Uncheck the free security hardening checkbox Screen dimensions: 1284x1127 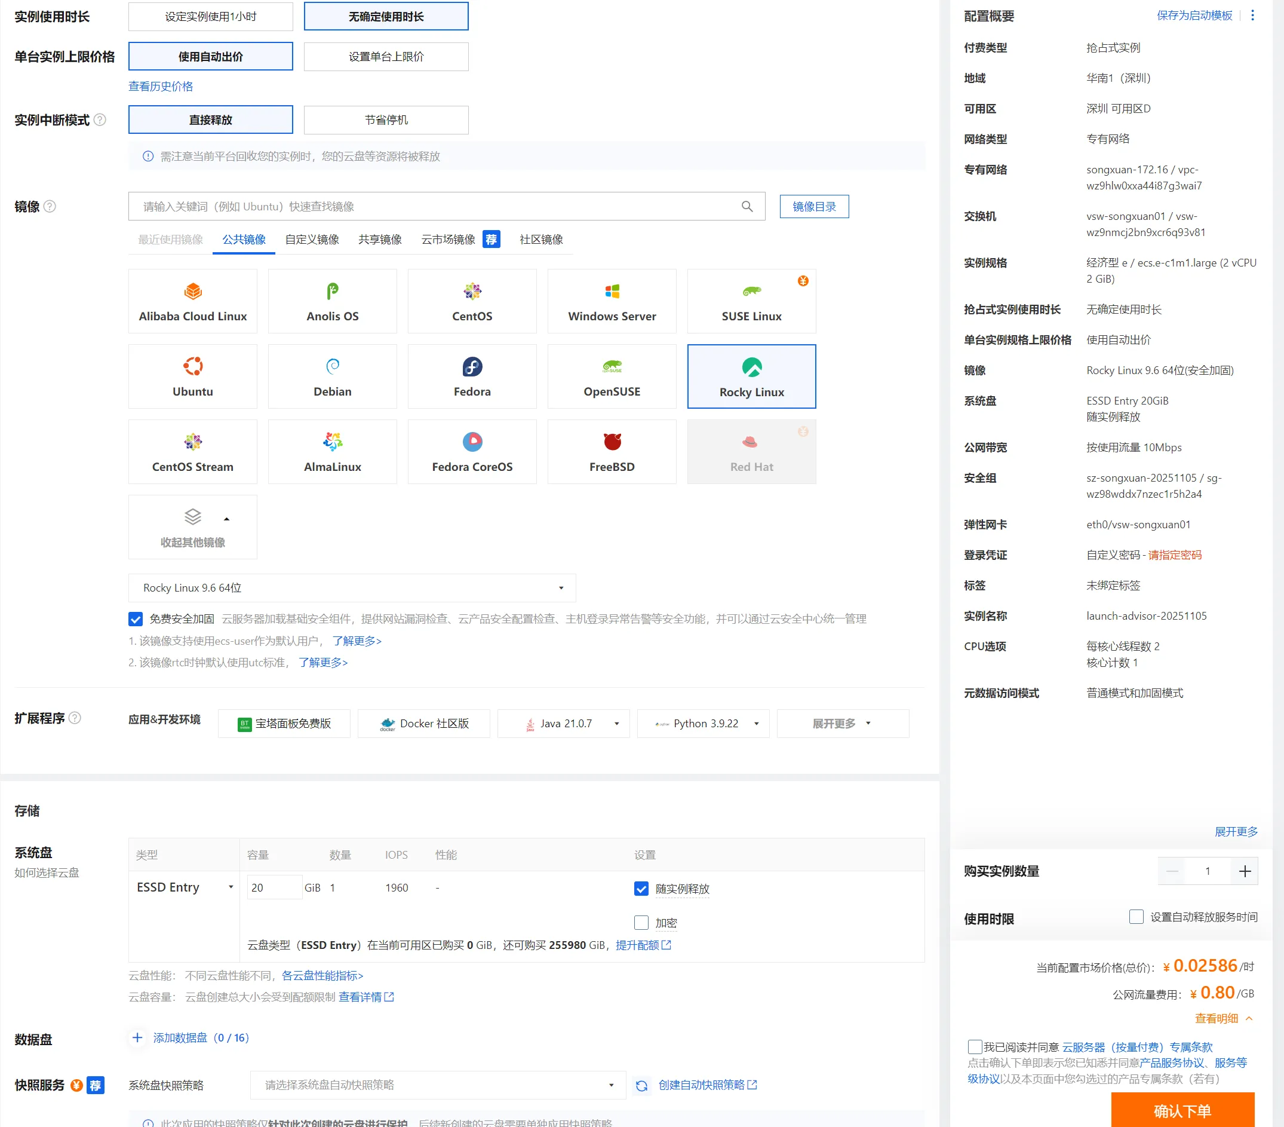tap(136, 619)
